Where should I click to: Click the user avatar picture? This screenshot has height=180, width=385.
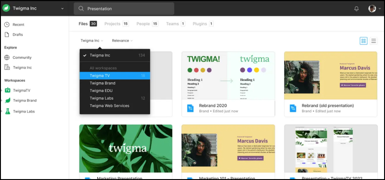[x=372, y=9]
